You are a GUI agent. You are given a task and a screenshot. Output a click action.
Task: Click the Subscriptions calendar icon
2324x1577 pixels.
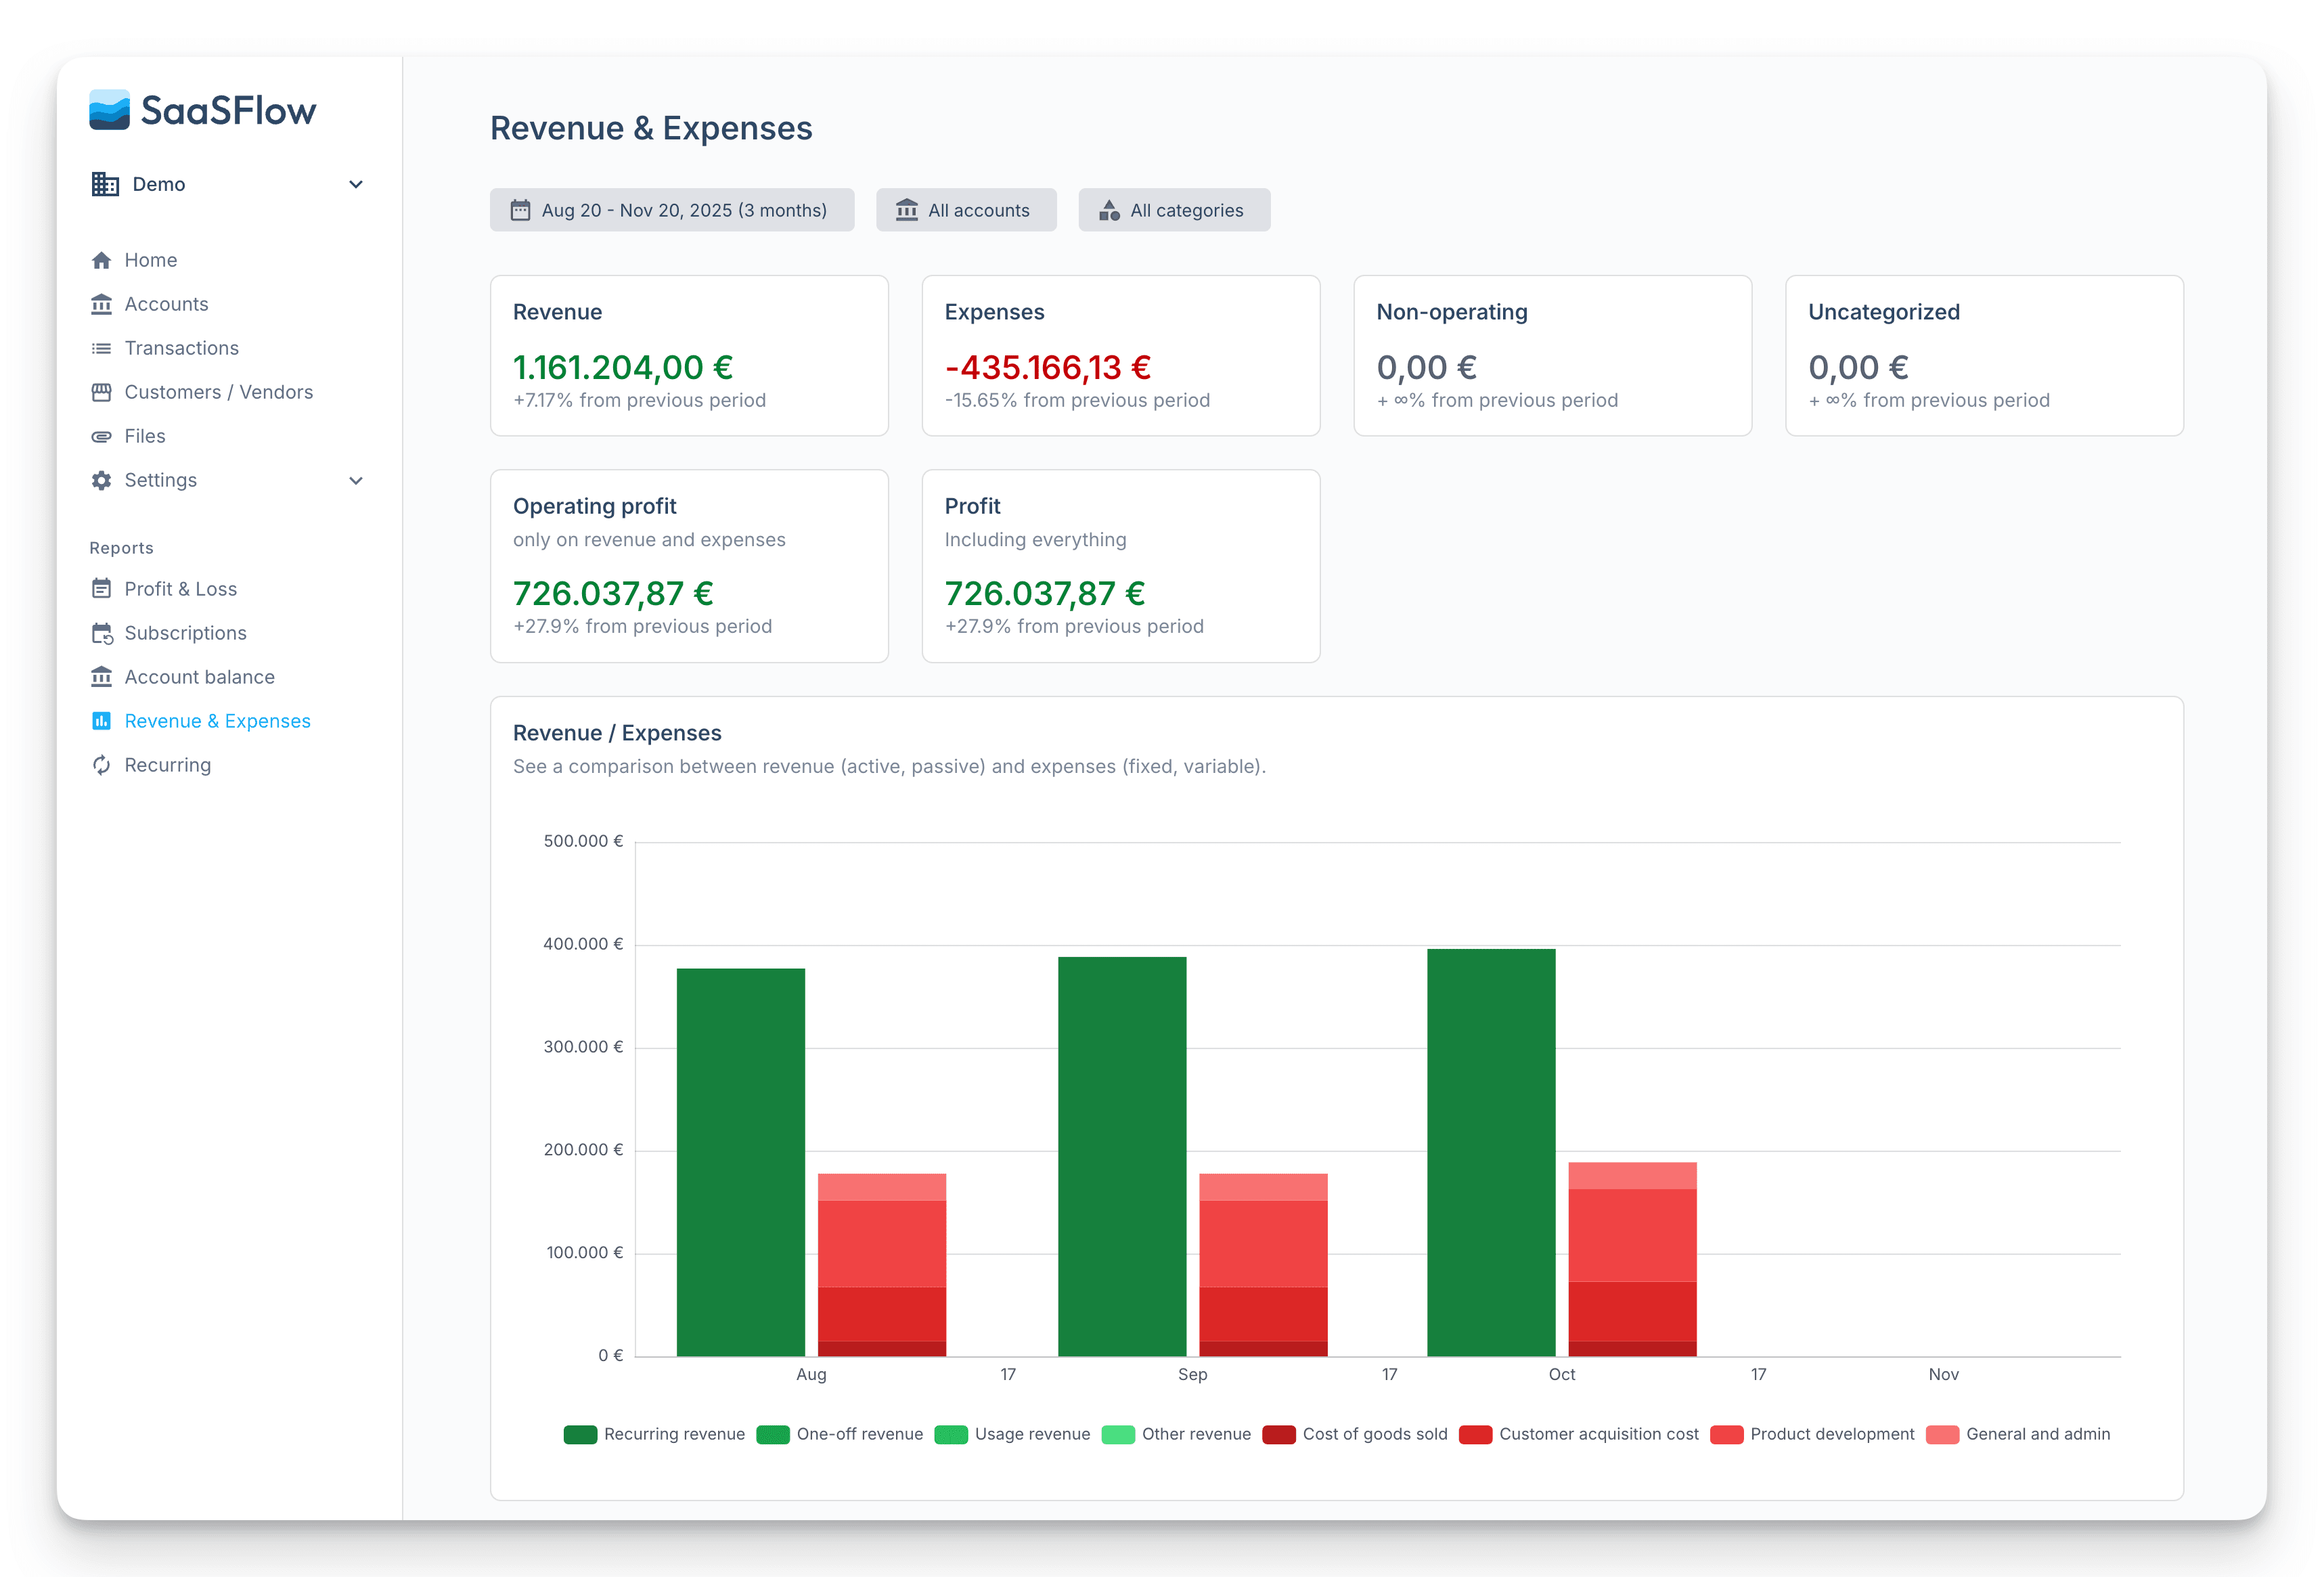(101, 633)
